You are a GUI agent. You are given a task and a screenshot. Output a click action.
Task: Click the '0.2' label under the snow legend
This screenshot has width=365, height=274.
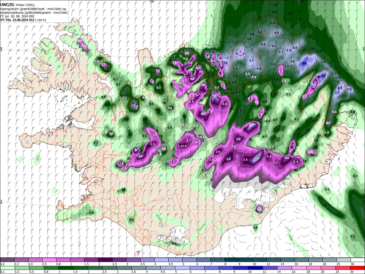tap(2, 264)
